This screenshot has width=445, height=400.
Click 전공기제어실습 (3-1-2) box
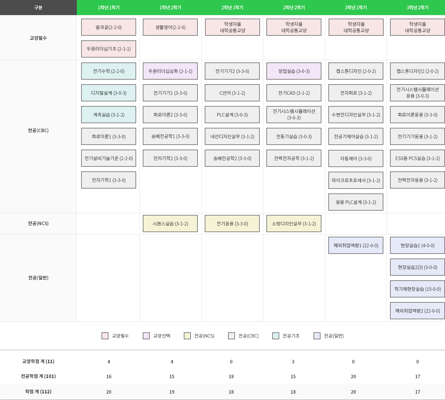pyautogui.click(x=356, y=137)
